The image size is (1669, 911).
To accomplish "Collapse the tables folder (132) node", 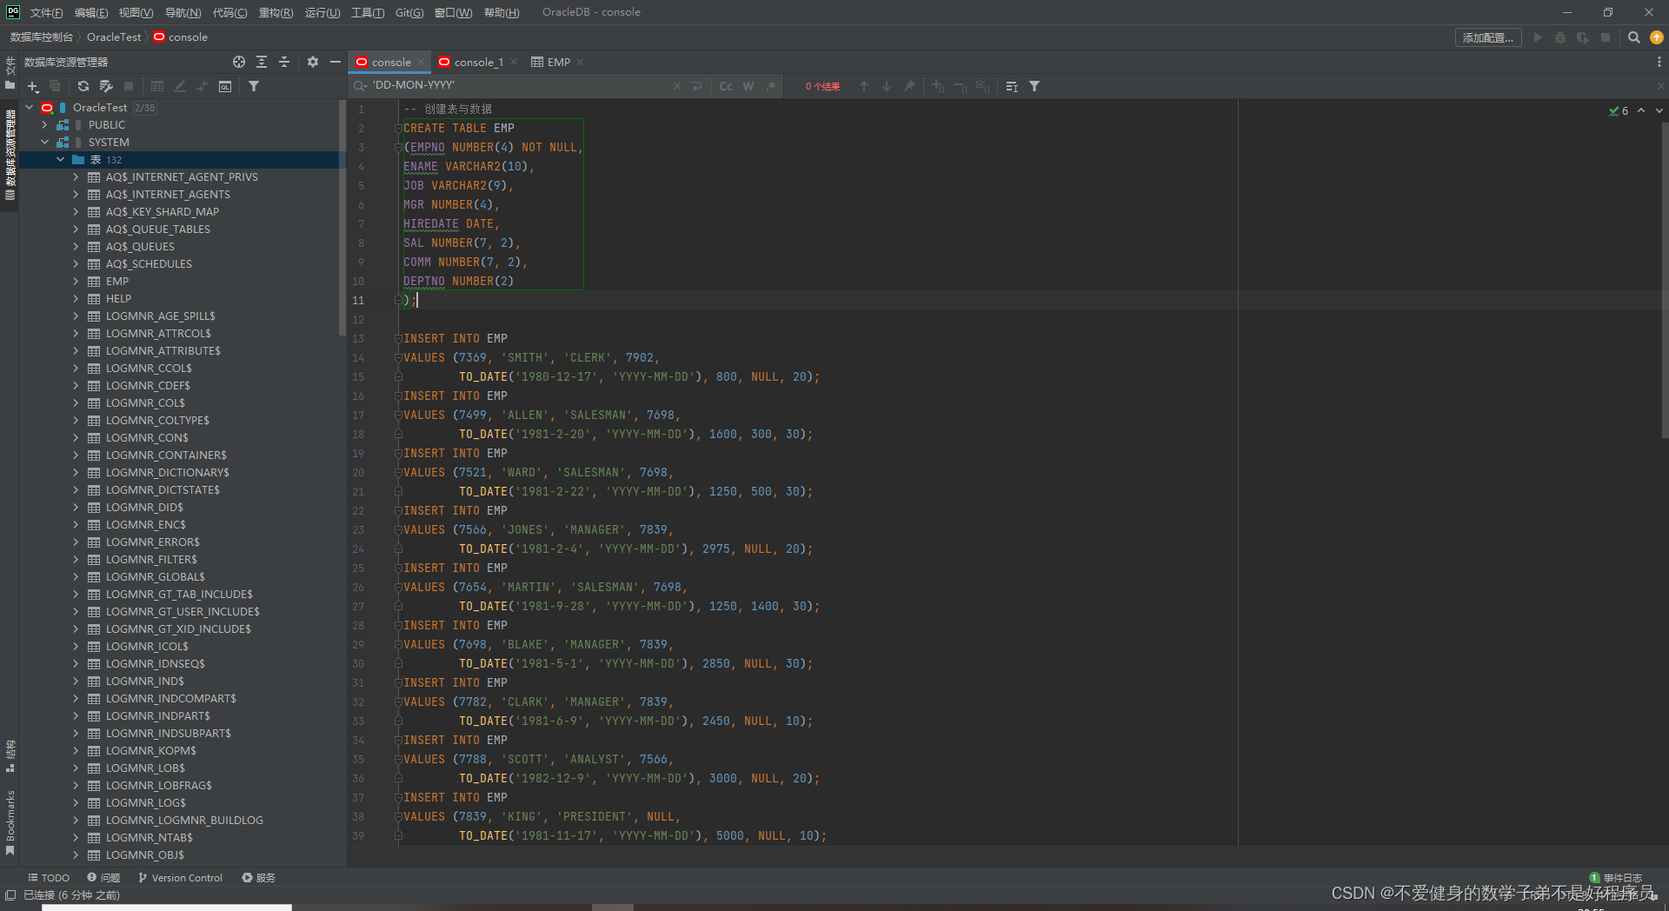I will [61, 159].
